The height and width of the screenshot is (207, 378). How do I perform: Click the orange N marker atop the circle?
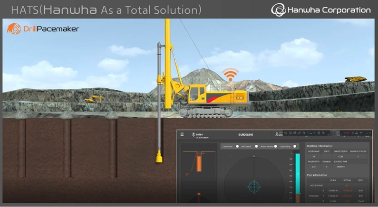pyautogui.click(x=254, y=157)
